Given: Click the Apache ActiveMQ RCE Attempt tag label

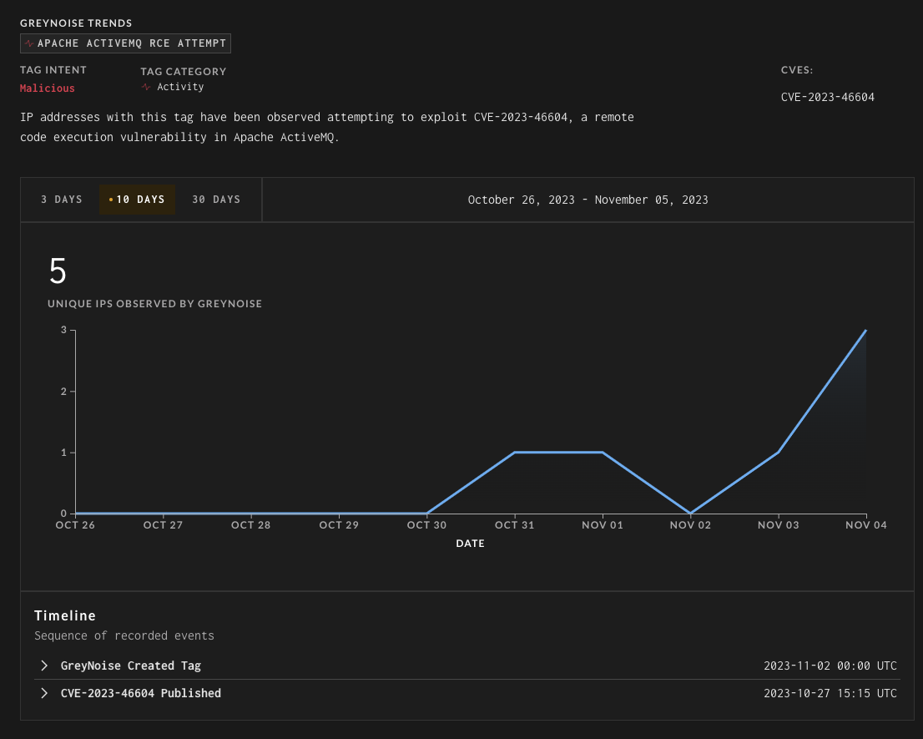Looking at the screenshot, I should [131, 43].
